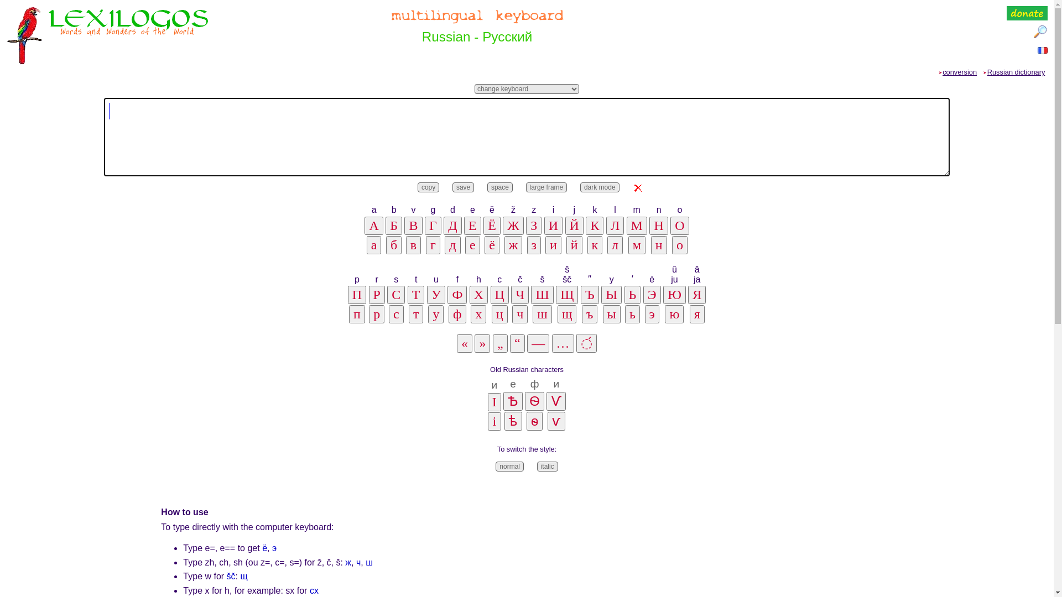The width and height of the screenshot is (1062, 597).
Task: Switch style to italic
Action: point(548,467)
